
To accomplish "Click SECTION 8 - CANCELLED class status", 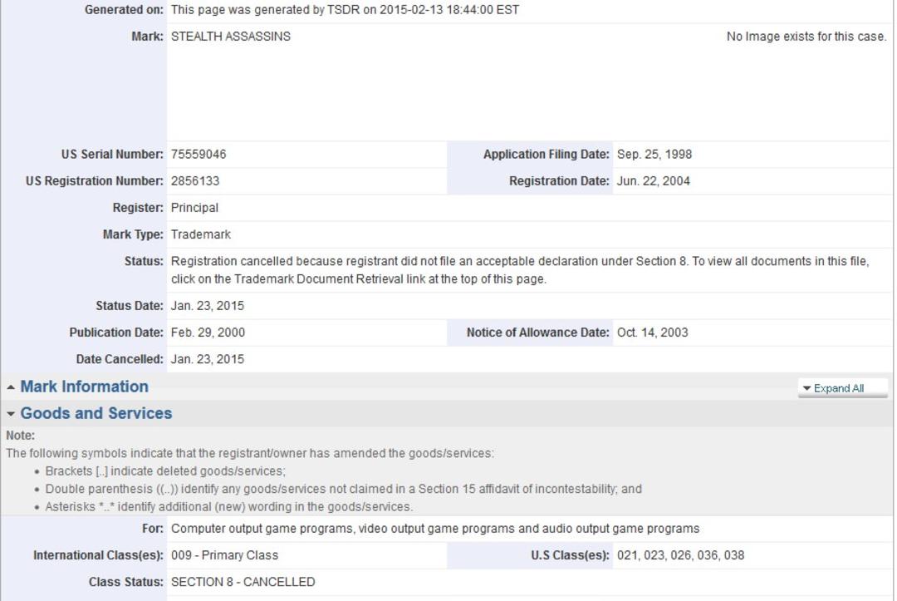I will (243, 582).
